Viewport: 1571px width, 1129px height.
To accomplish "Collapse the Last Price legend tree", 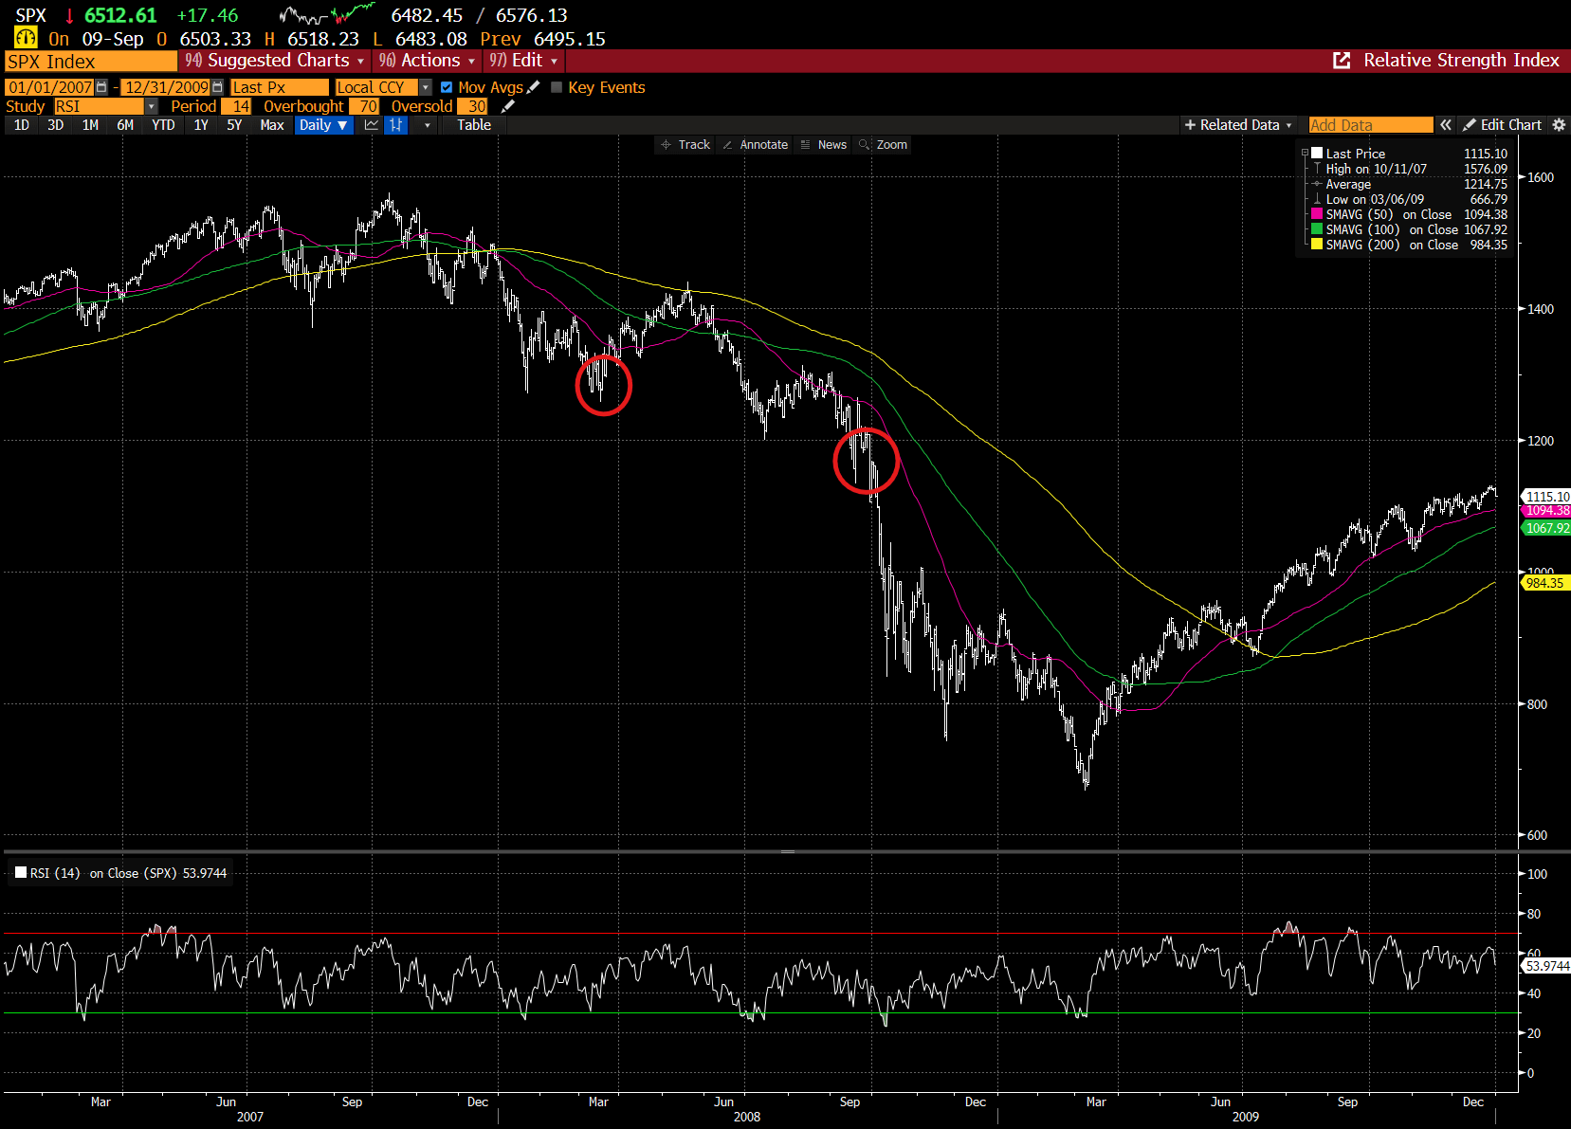I will pos(1306,153).
